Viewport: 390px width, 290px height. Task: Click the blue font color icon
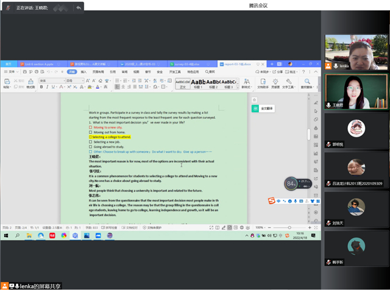pyautogui.click(x=97, y=87)
